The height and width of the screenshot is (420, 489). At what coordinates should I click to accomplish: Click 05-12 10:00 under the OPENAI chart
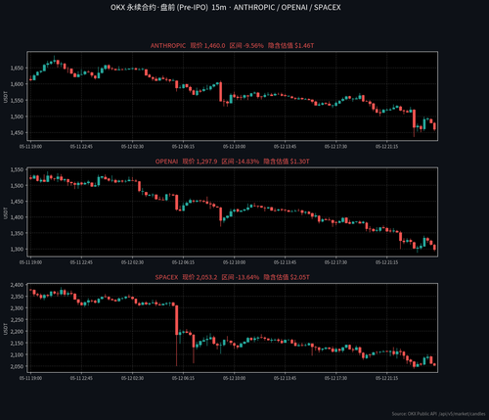click(x=234, y=262)
